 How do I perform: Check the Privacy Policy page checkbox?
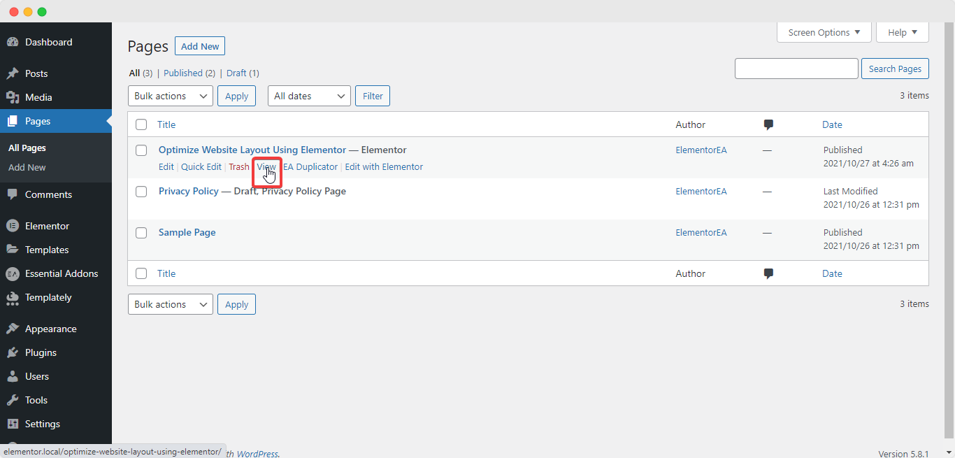point(141,192)
